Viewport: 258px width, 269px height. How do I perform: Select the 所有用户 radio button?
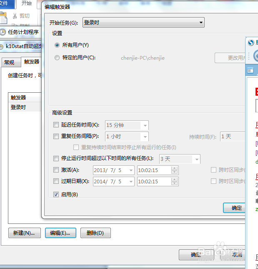(x=57, y=45)
